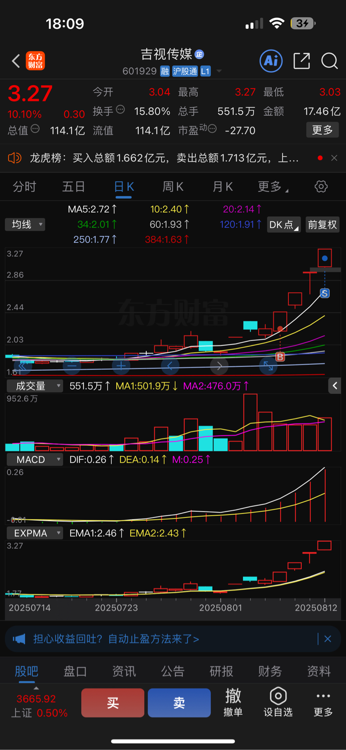Open the 财务 tab

tap(270, 671)
